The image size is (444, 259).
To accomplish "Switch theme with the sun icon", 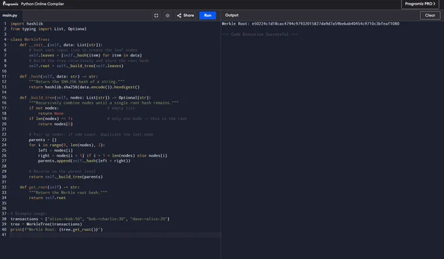I will (167, 15).
